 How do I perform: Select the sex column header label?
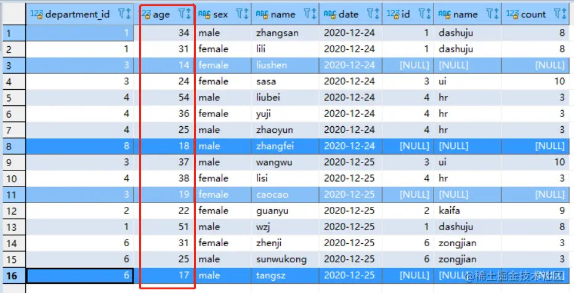tap(220, 14)
